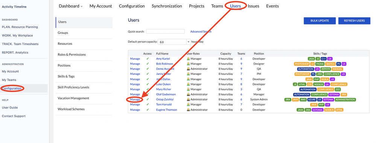376x143 pixels.
Task: Click the Manager role icon for Amy Kartel
Action: coord(188,59)
